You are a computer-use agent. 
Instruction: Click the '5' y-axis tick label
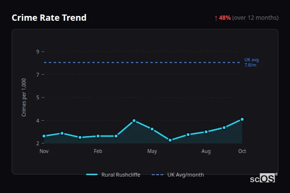(x=38, y=97)
